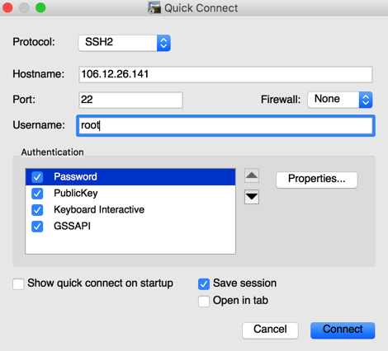Uncheck the Save session option

click(x=204, y=284)
